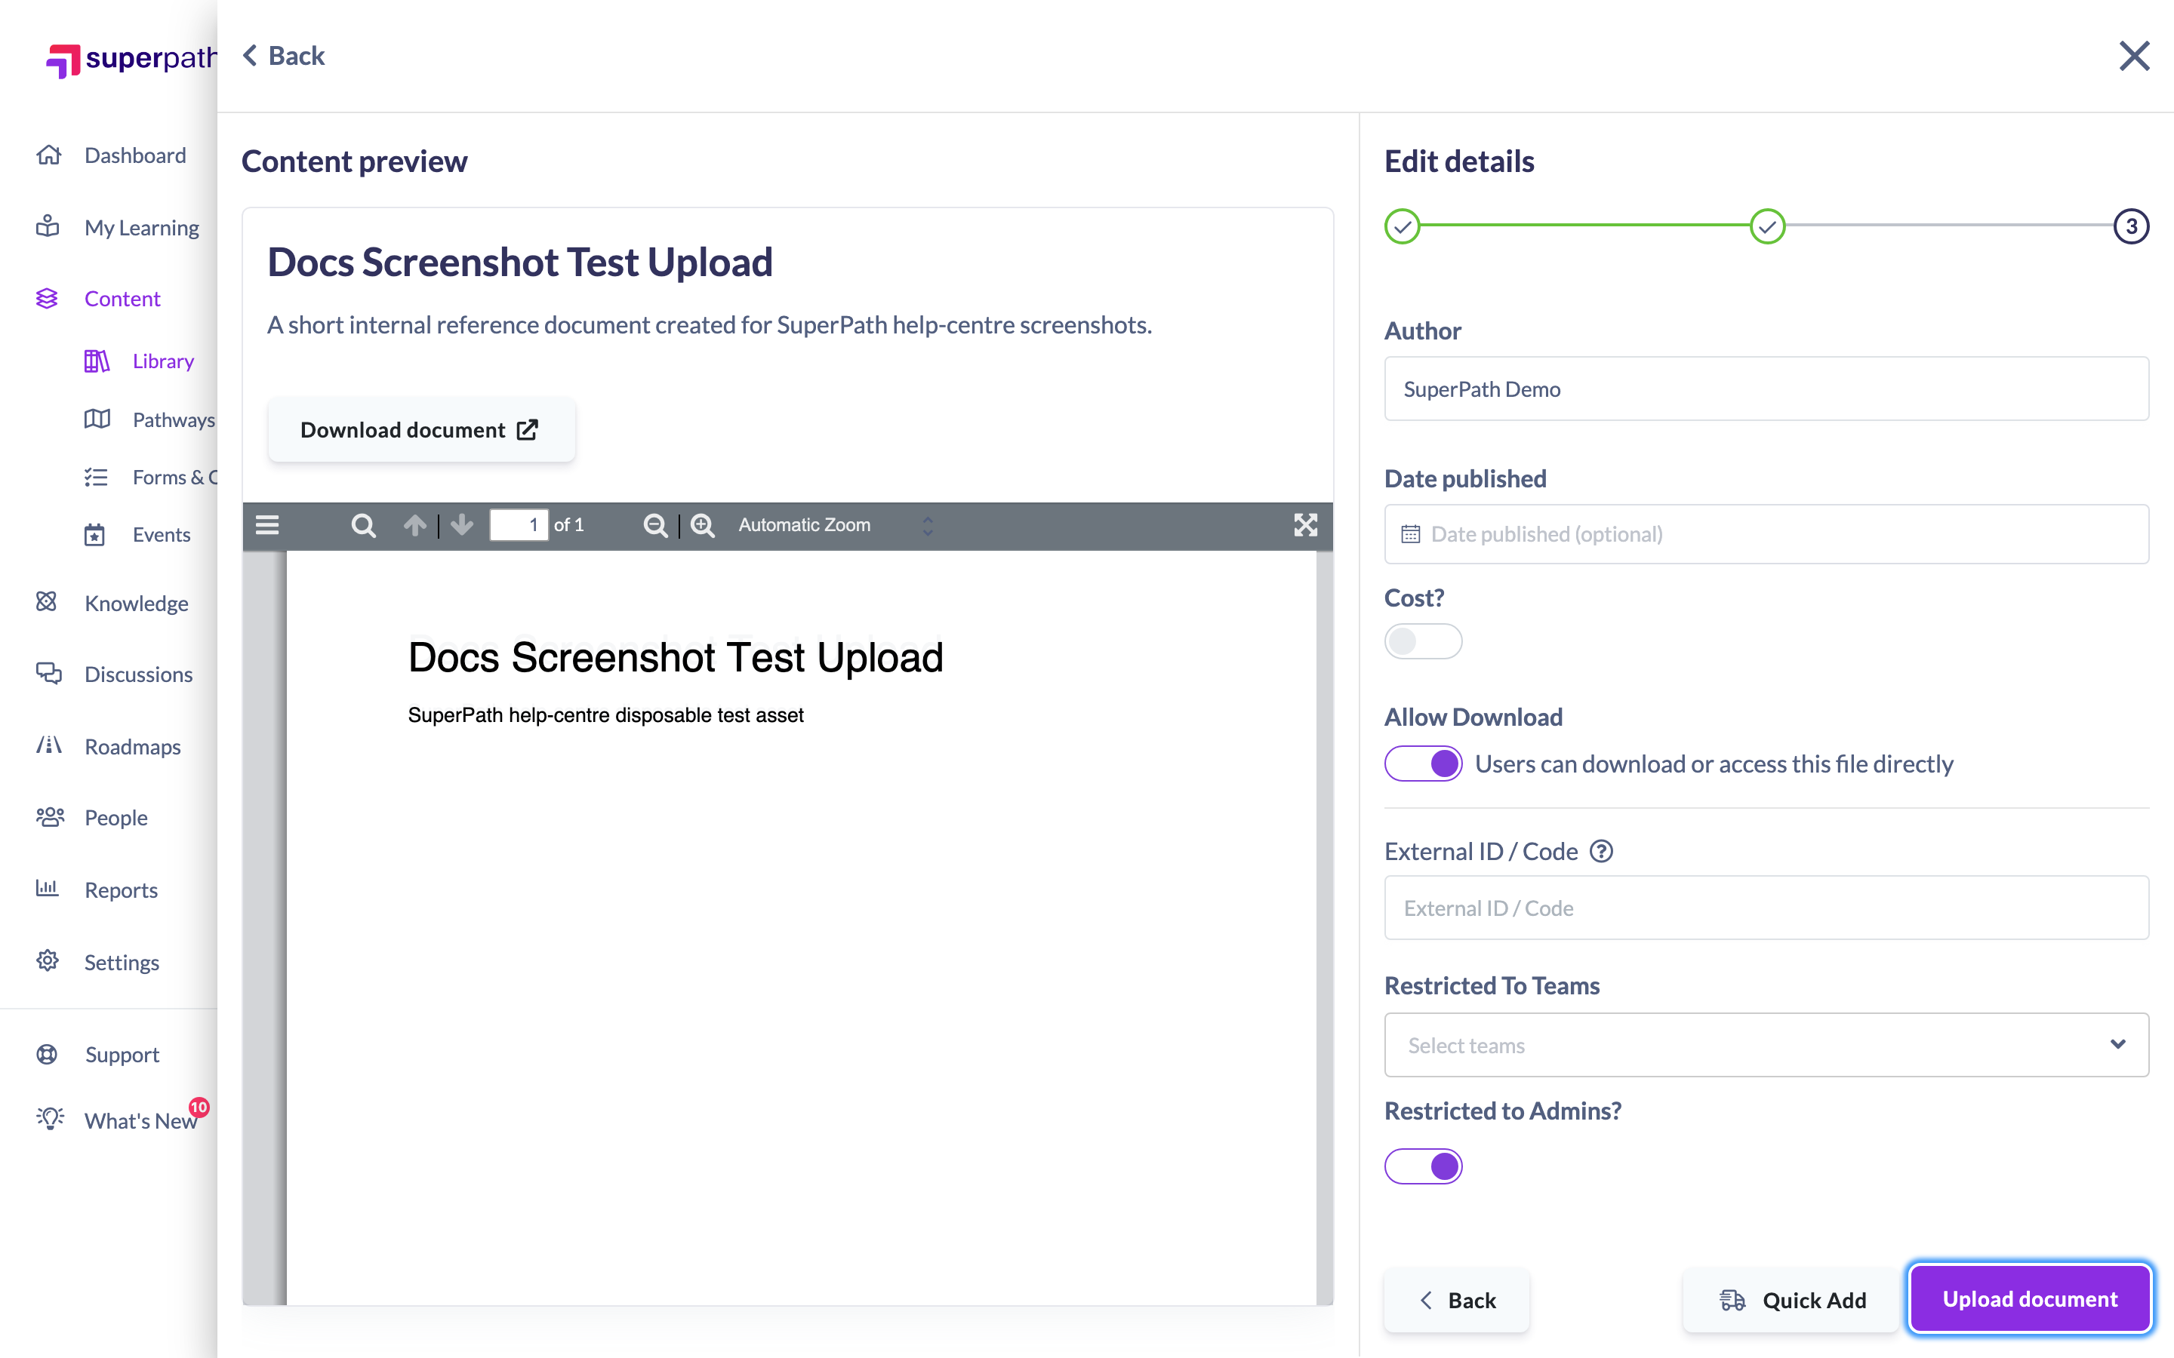Click the External ID / Code field
Viewport: 2174px width, 1358px height.
pyautogui.click(x=1766, y=908)
